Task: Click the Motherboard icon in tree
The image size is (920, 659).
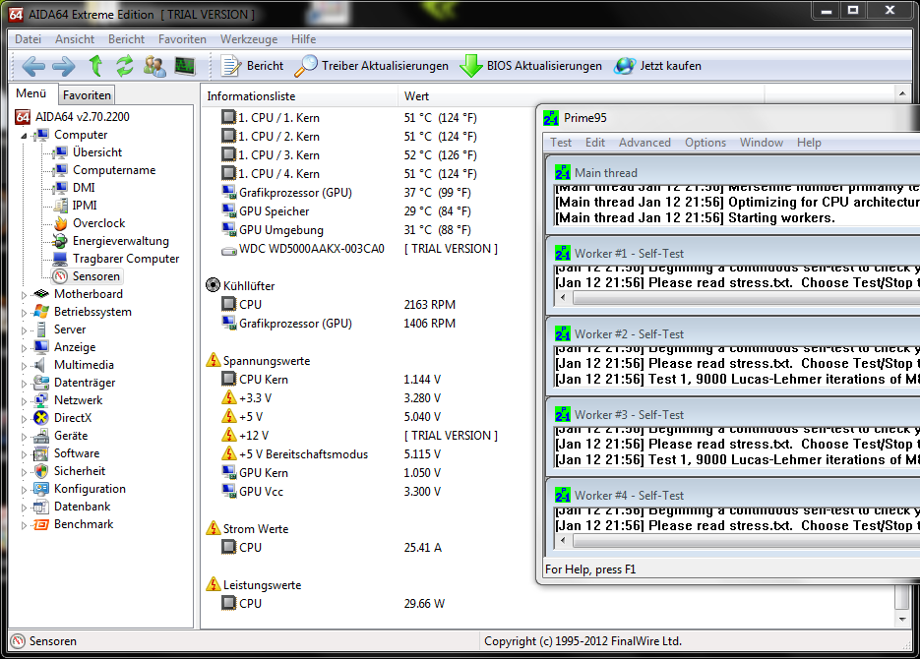Action: [41, 294]
